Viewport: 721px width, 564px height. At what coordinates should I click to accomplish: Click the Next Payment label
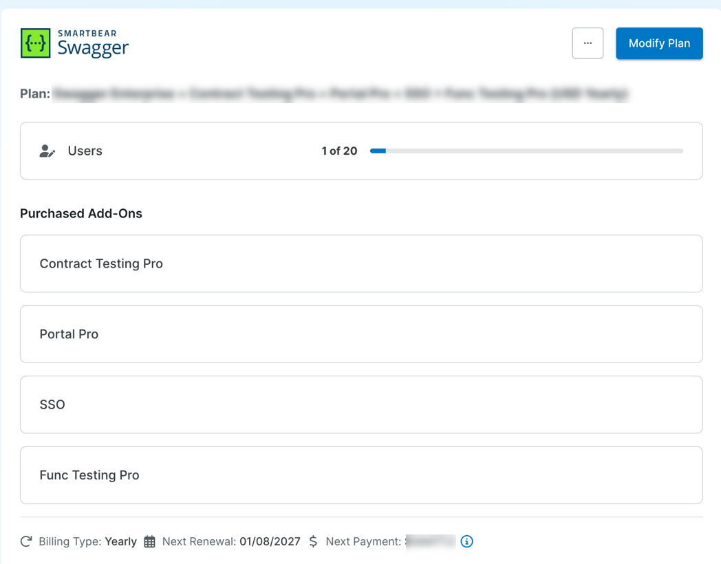pyautogui.click(x=363, y=541)
